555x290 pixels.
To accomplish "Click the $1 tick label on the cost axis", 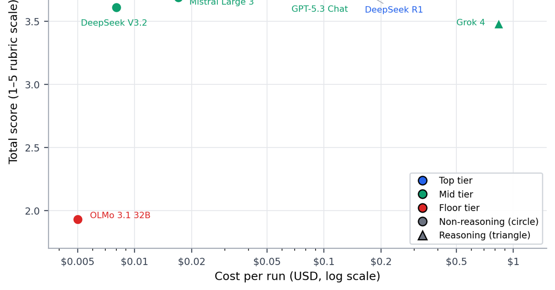I will pos(513,262).
